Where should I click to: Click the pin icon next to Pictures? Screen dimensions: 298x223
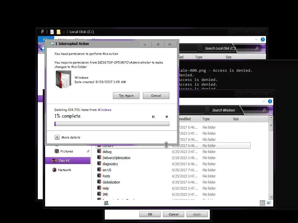coord(88,151)
